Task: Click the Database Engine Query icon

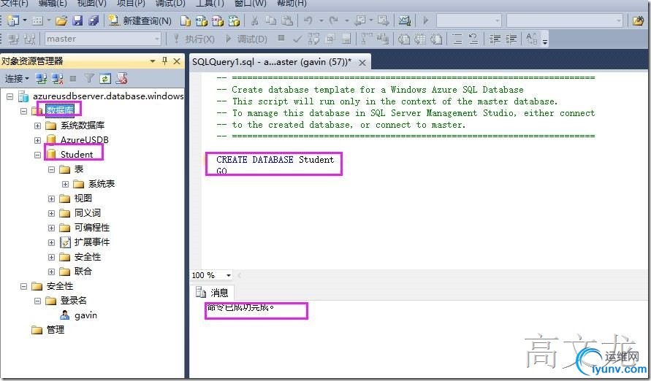Action: click(186, 20)
